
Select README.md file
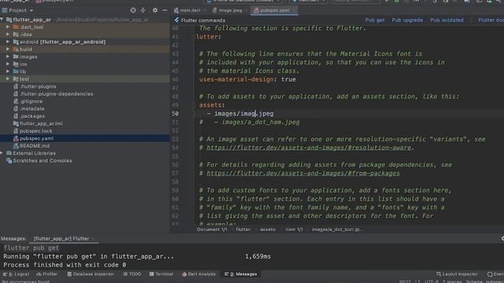click(x=35, y=145)
